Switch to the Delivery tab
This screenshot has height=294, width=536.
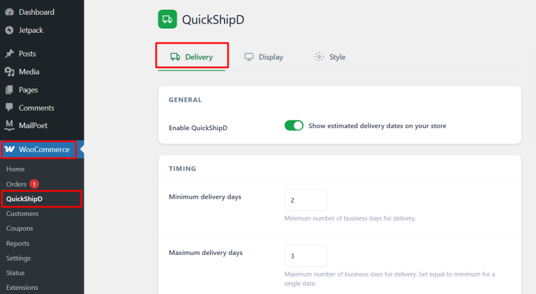point(192,56)
